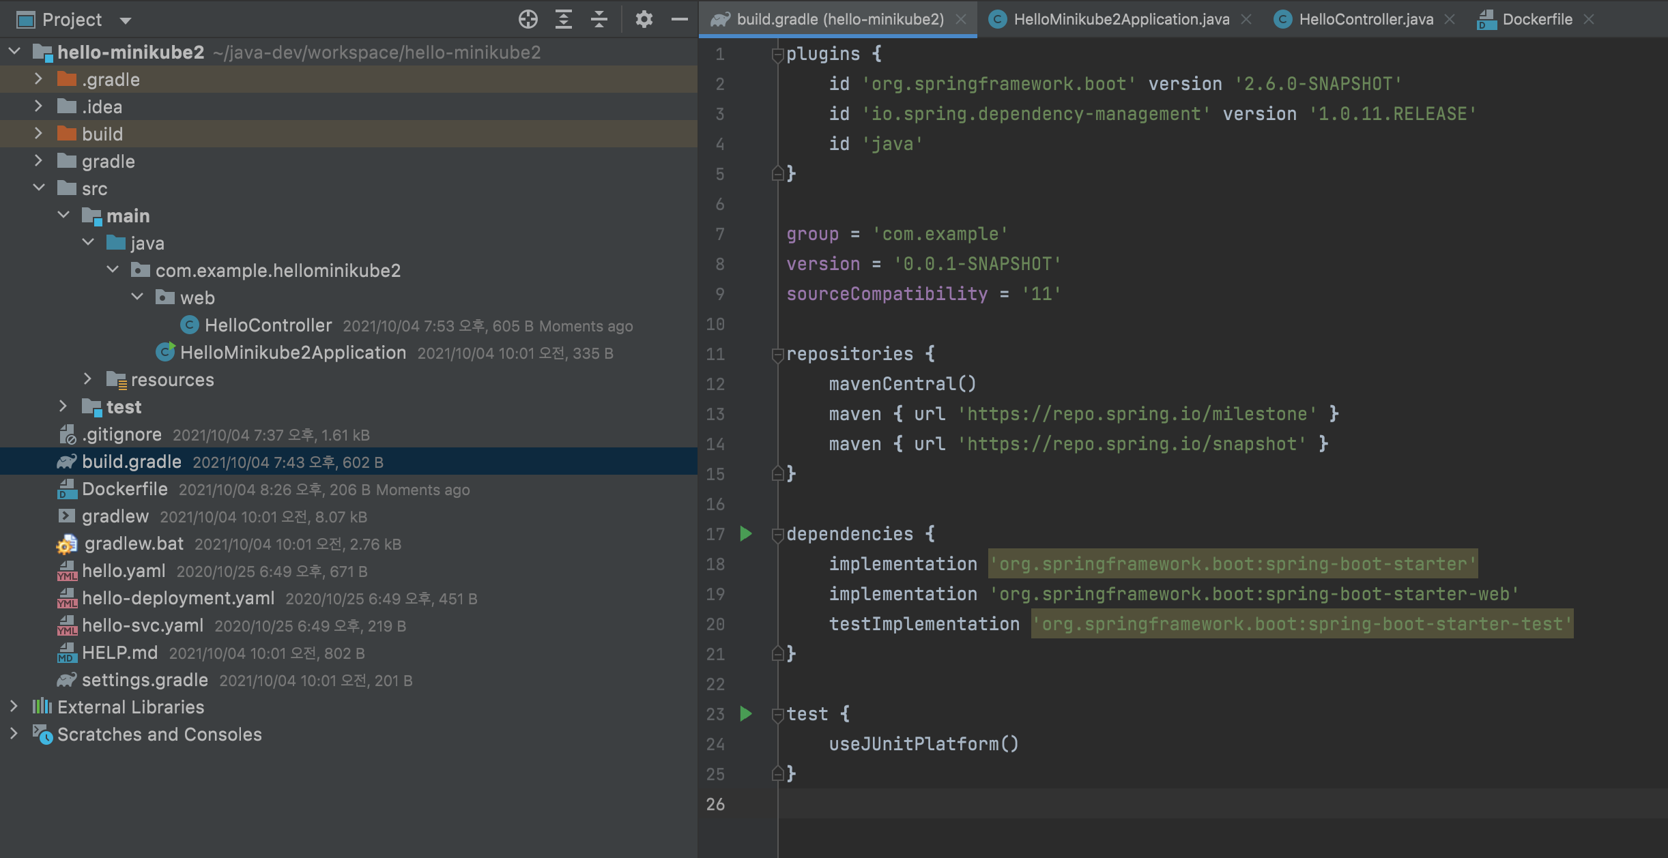The width and height of the screenshot is (1668, 858).
Task: Collapse the plugins block fold marker
Action: click(x=777, y=55)
